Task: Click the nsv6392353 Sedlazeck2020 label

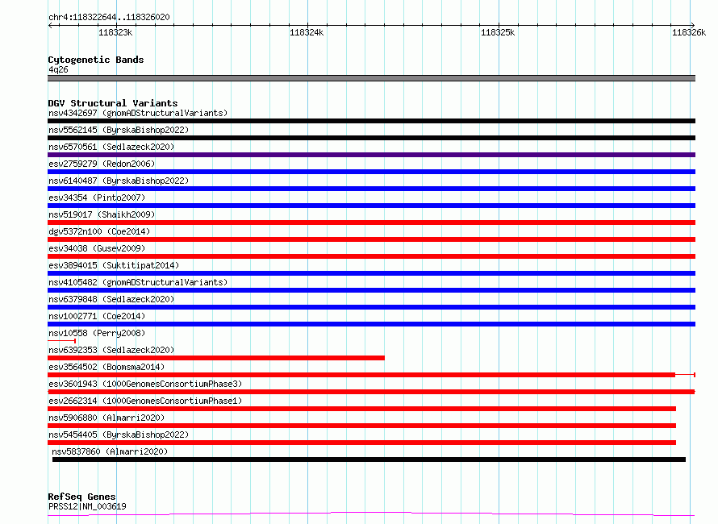Action: pos(111,350)
